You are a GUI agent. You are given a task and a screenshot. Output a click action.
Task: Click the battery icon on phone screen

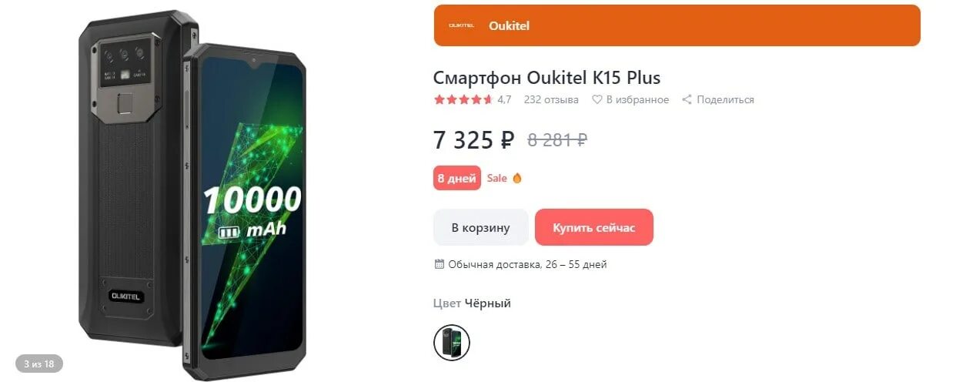pyautogui.click(x=229, y=232)
